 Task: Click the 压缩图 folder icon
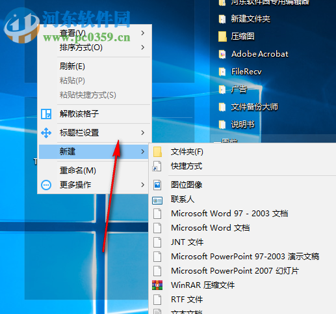222,36
